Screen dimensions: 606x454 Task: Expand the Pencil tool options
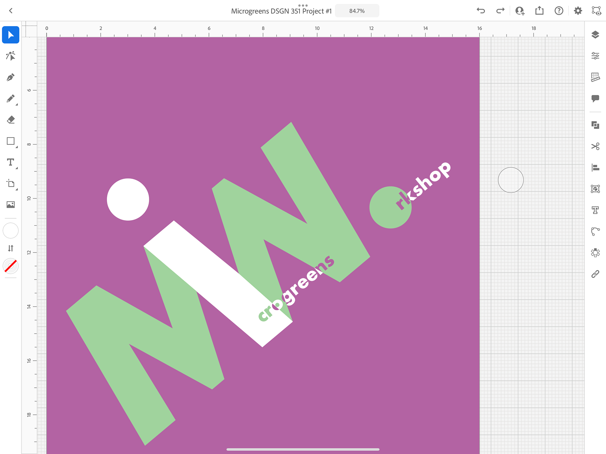(16, 104)
